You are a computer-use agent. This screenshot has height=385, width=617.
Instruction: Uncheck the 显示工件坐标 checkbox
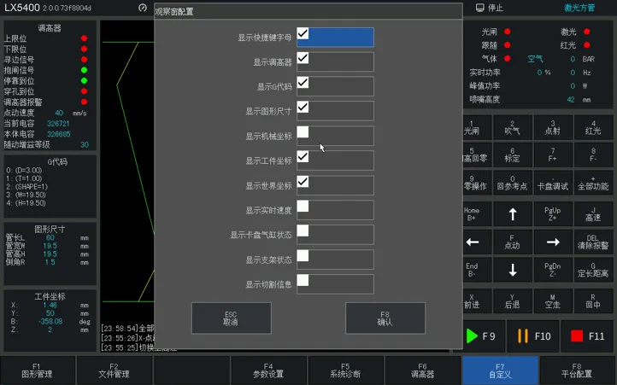(x=303, y=157)
